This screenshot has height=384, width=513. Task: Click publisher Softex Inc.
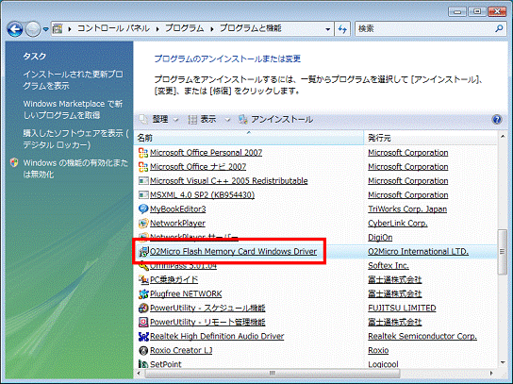click(389, 265)
